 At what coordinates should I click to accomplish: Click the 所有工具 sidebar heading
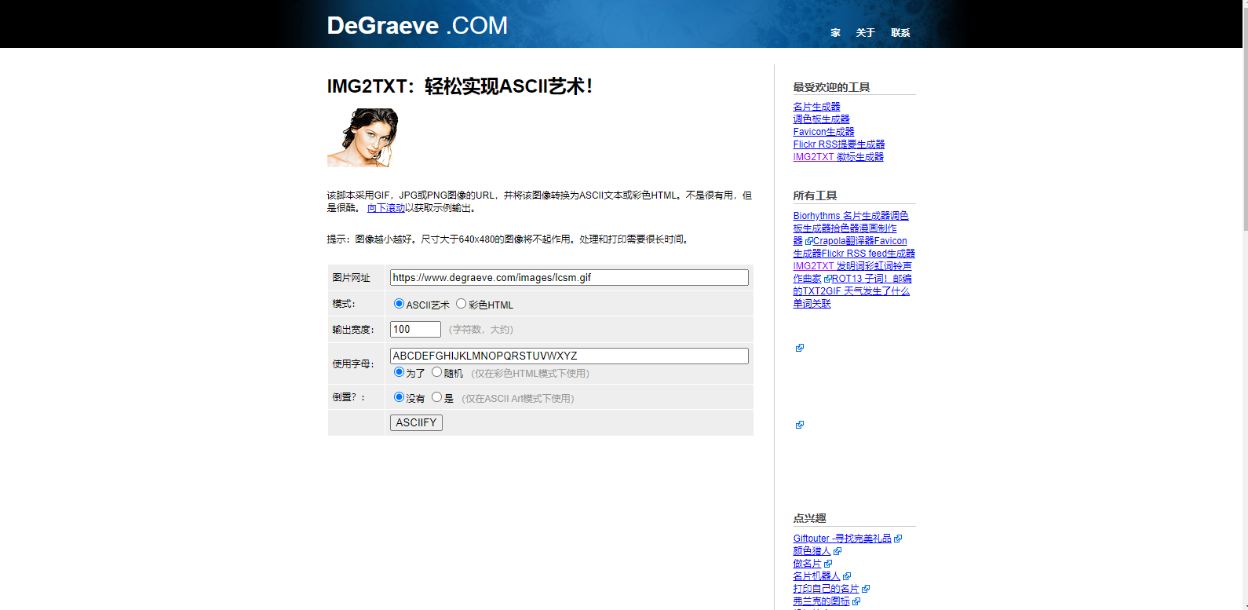coord(815,195)
